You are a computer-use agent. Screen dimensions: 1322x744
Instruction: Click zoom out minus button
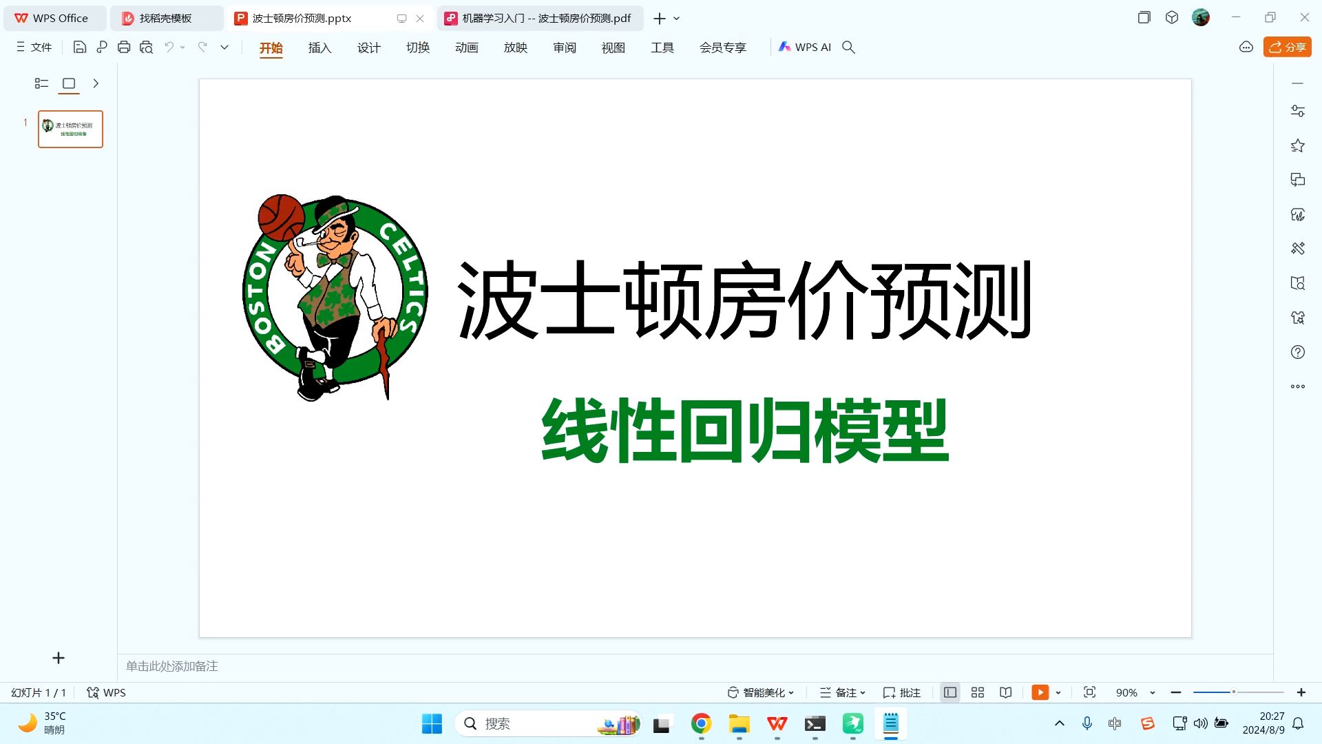(1176, 692)
